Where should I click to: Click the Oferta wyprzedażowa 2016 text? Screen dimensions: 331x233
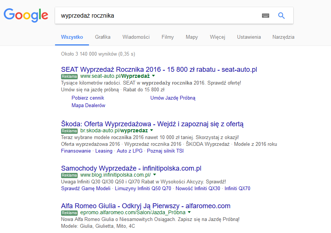[90, 144]
